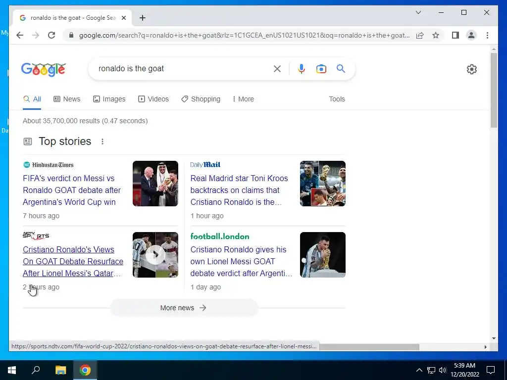This screenshot has height=380, width=507.
Task: Close the 'ronaldo is the goat' tab
Action: [123, 18]
